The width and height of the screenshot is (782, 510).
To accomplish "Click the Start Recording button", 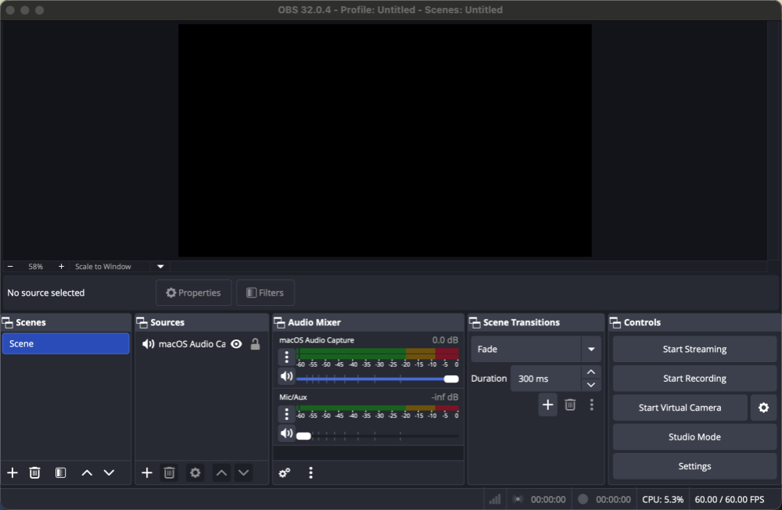I will [x=694, y=378].
